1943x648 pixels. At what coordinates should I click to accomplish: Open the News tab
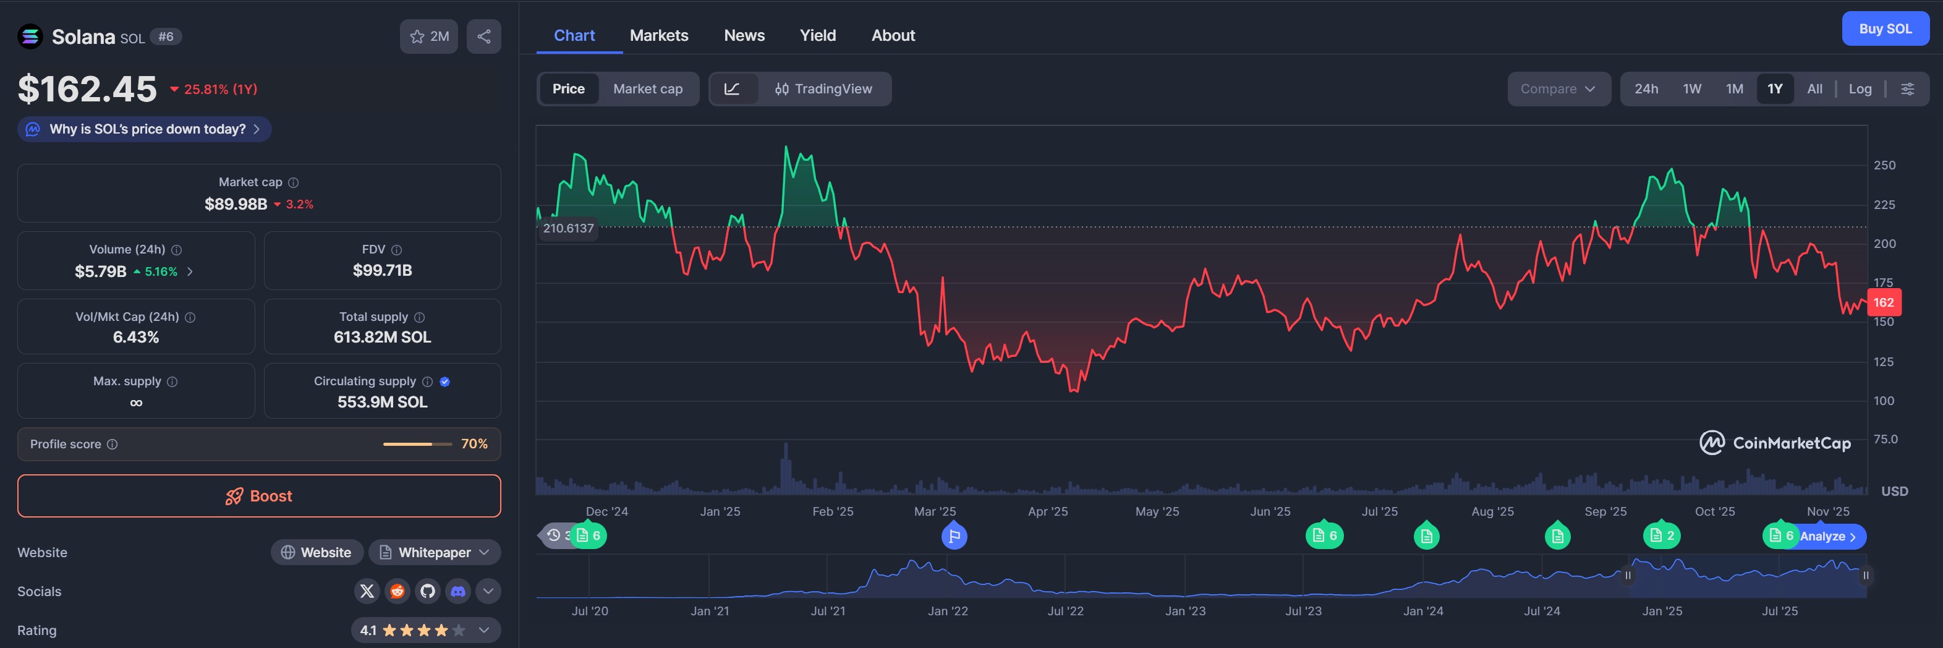coord(744,35)
